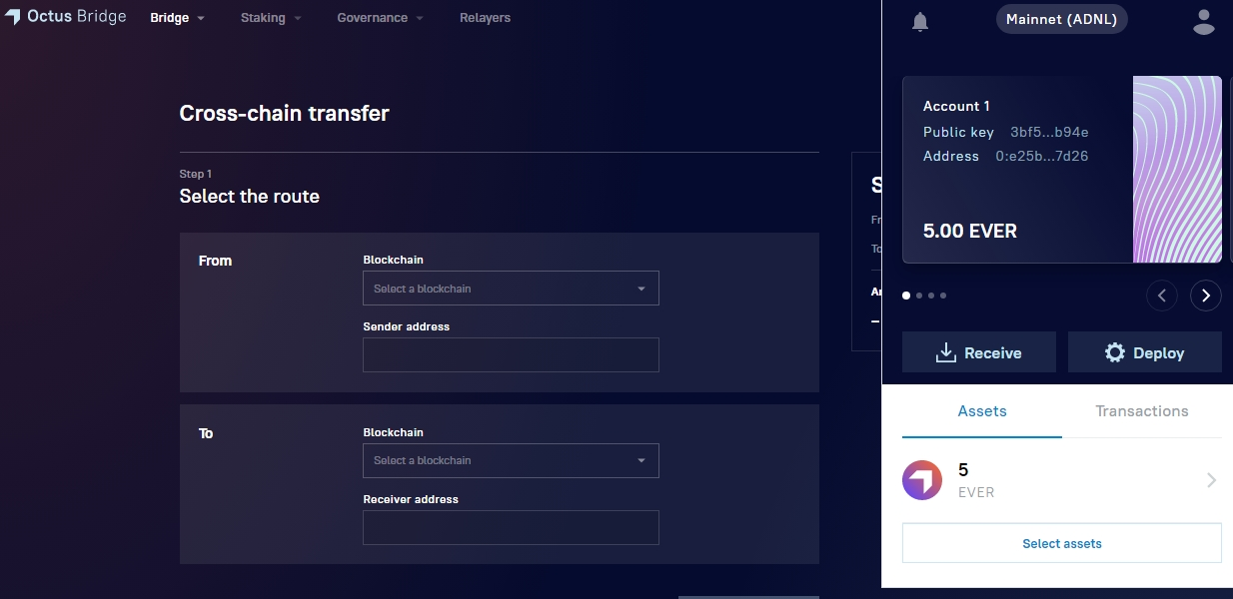Switch to the Transactions tab
1233x599 pixels.
click(x=1142, y=411)
